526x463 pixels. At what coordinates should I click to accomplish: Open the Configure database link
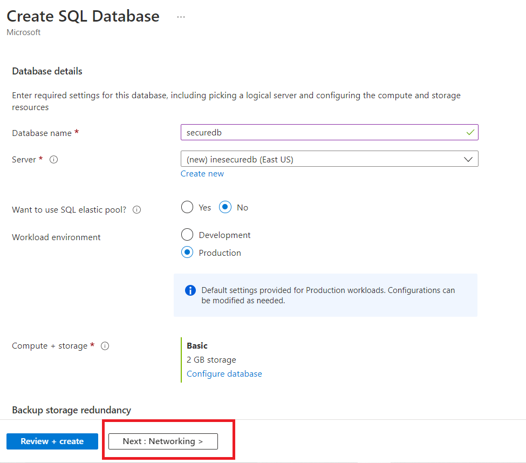tap(224, 374)
